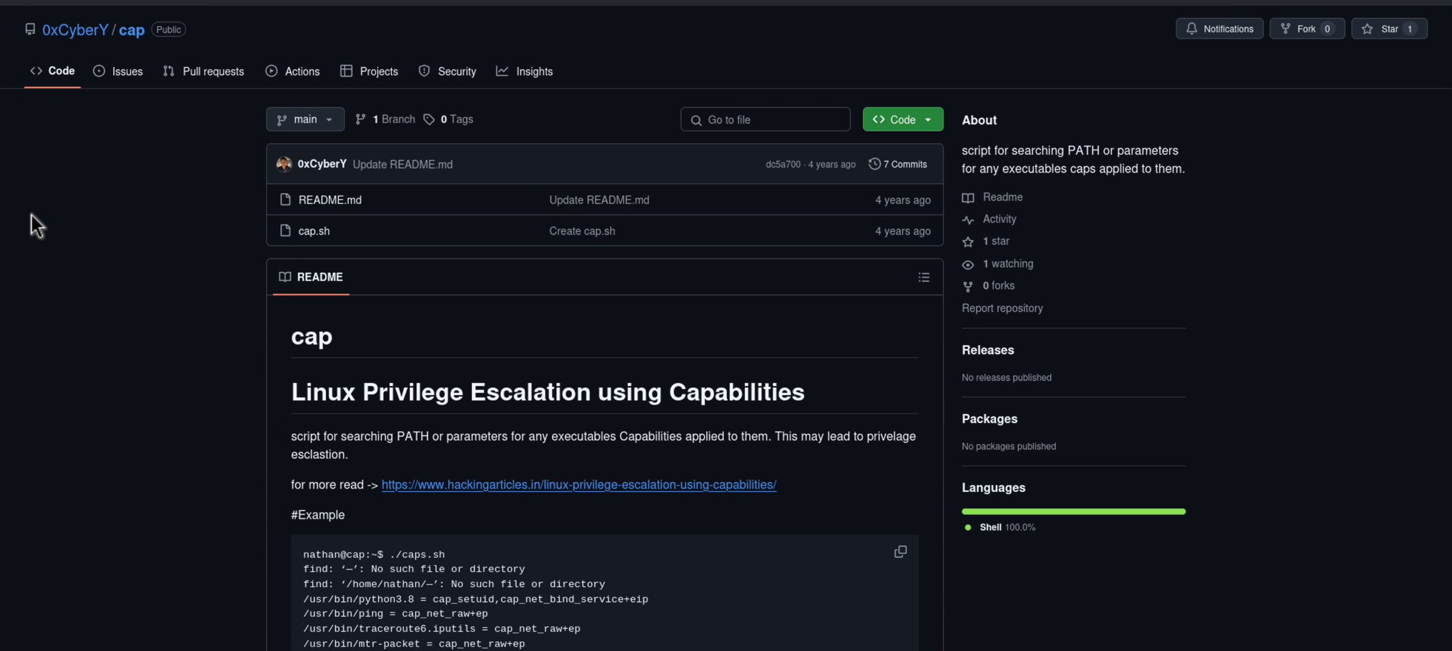Screen dimensions: 1452x651
Task: Click the Activity pulse icon
Action: [968, 219]
